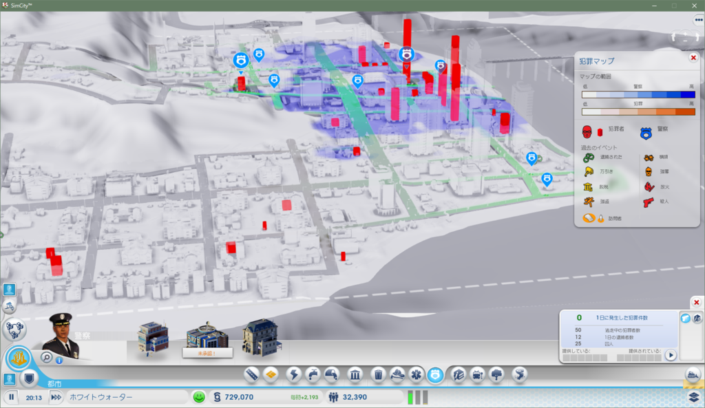
Task: Click the help icon above the pause button
Action: point(9,378)
